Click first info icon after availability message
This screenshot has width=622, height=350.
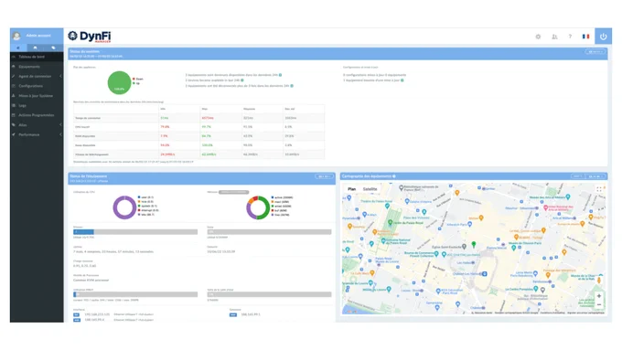click(x=281, y=75)
